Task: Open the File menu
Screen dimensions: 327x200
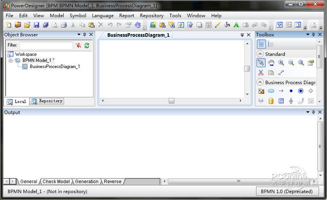Action: [x=9, y=15]
